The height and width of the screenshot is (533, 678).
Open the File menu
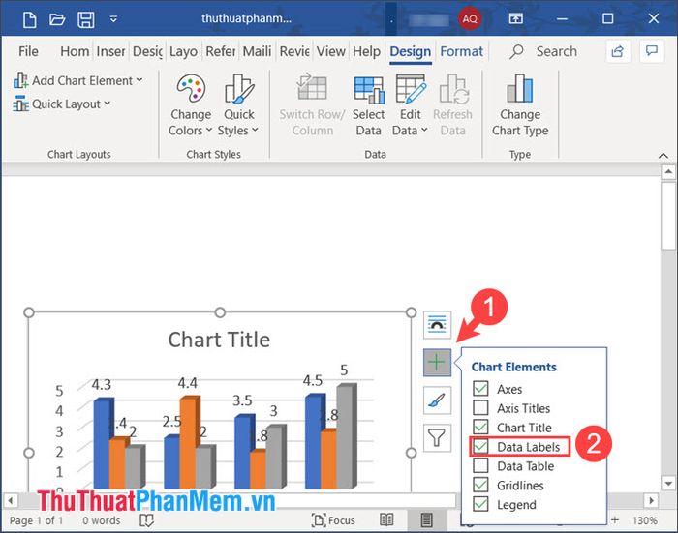click(x=28, y=51)
